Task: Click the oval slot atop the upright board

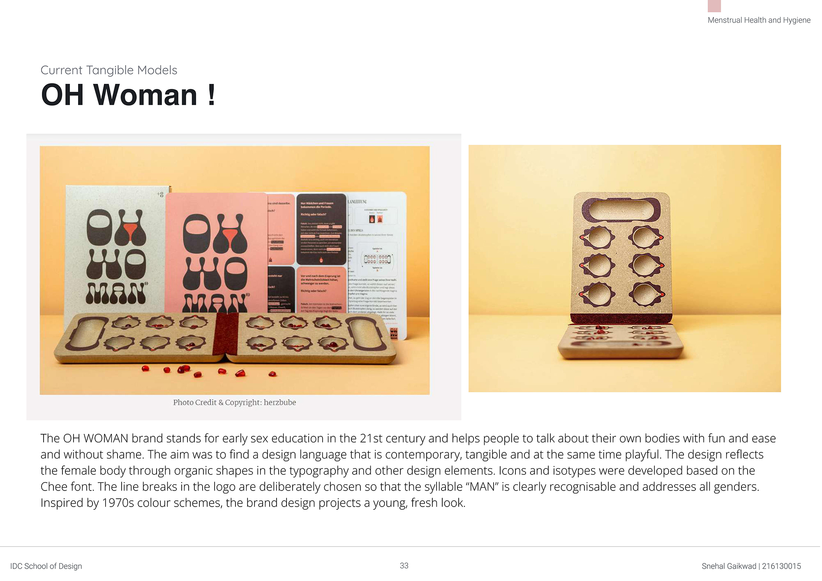Action: point(621,210)
